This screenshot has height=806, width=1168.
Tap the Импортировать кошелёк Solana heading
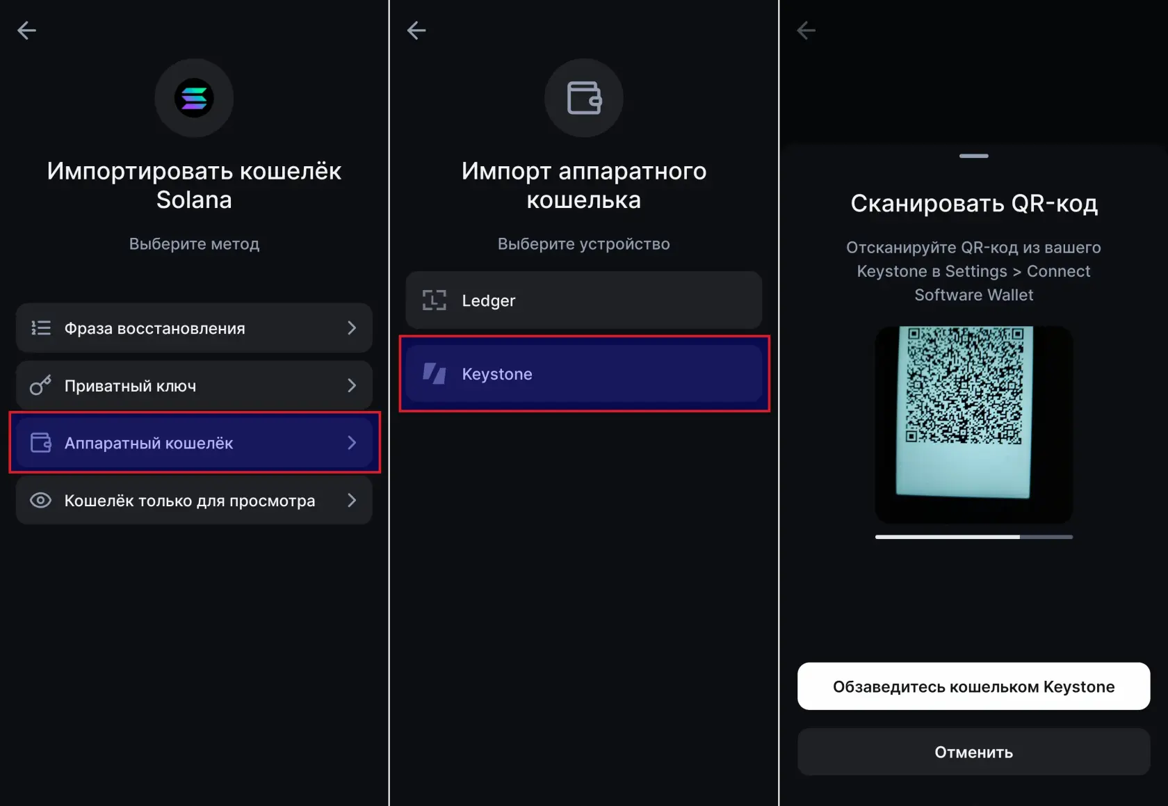coord(194,185)
